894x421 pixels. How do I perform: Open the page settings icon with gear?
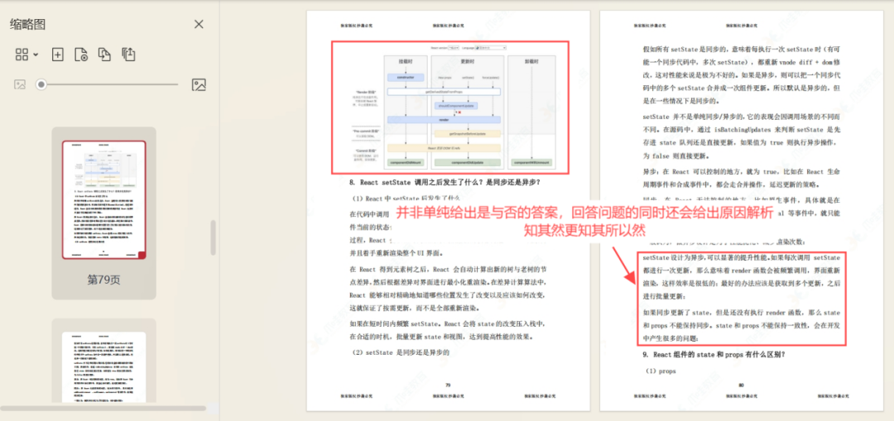81,55
